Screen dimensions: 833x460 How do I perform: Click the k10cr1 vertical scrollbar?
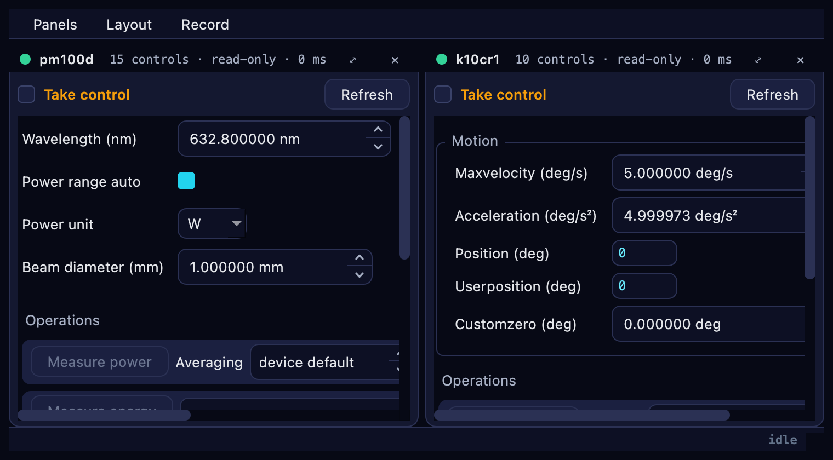[x=810, y=198]
